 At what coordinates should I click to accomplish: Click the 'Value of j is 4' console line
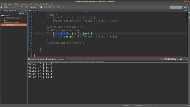tap(40, 77)
